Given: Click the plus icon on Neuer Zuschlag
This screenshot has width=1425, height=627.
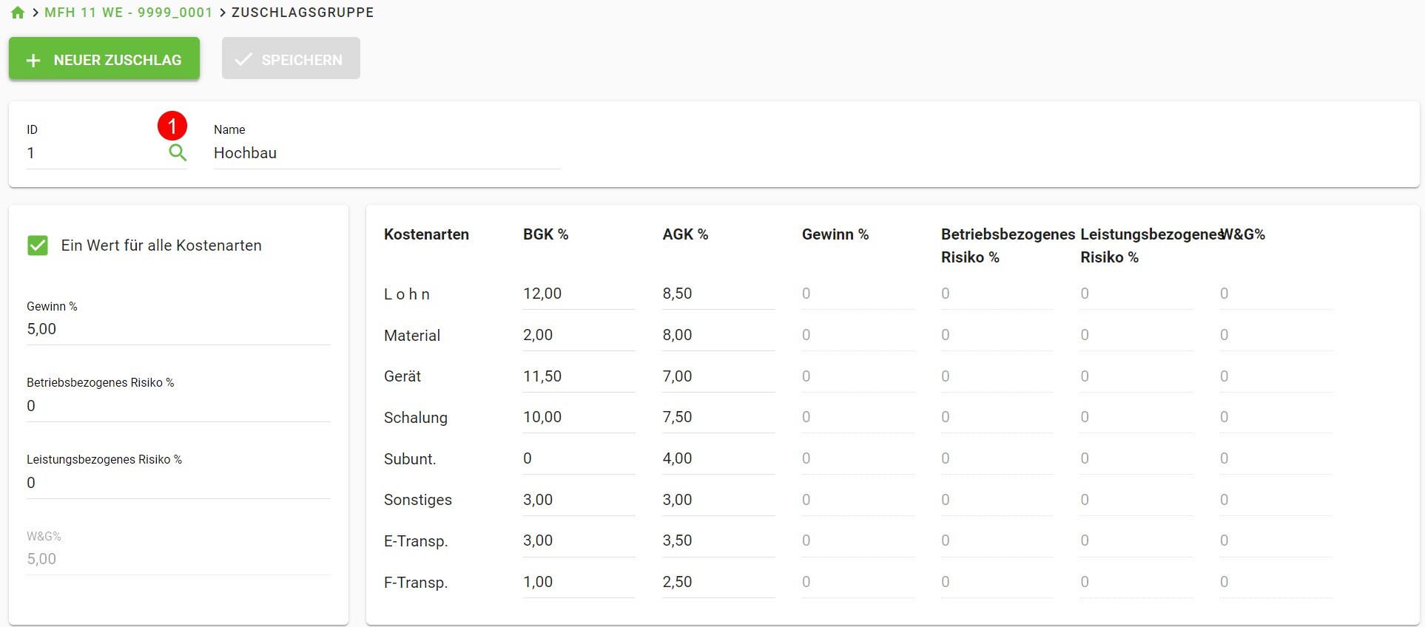Looking at the screenshot, I should click(33, 61).
